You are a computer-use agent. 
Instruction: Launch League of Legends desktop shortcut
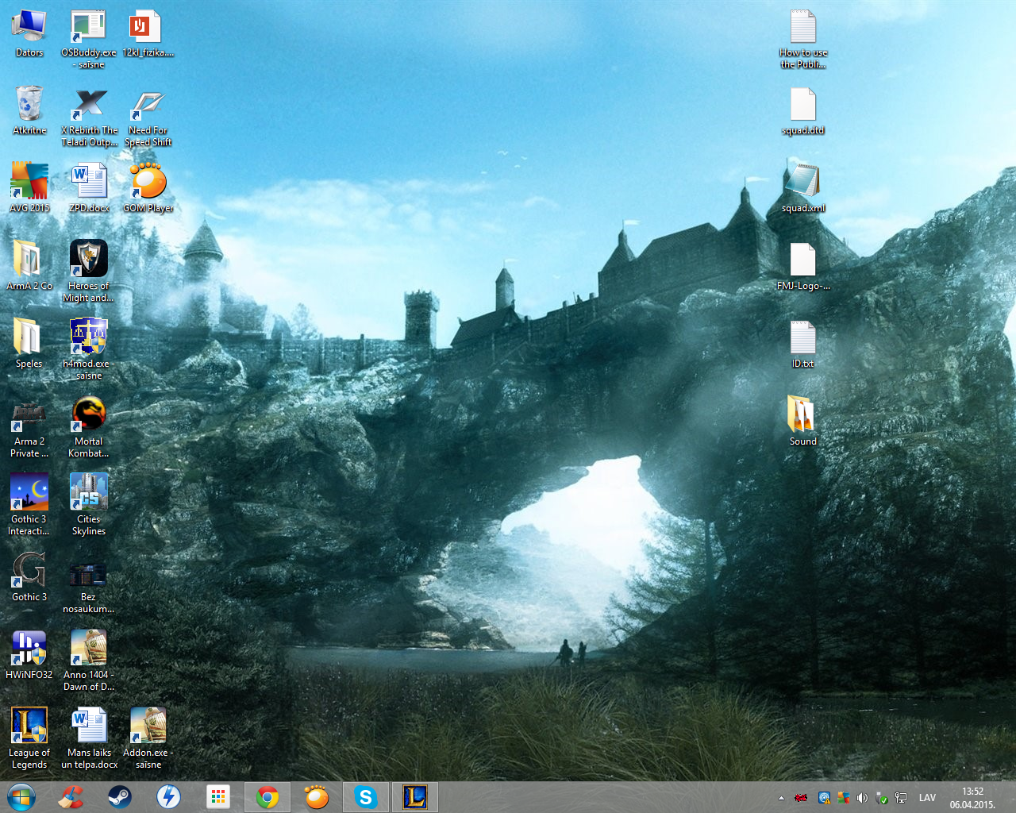[x=29, y=739]
